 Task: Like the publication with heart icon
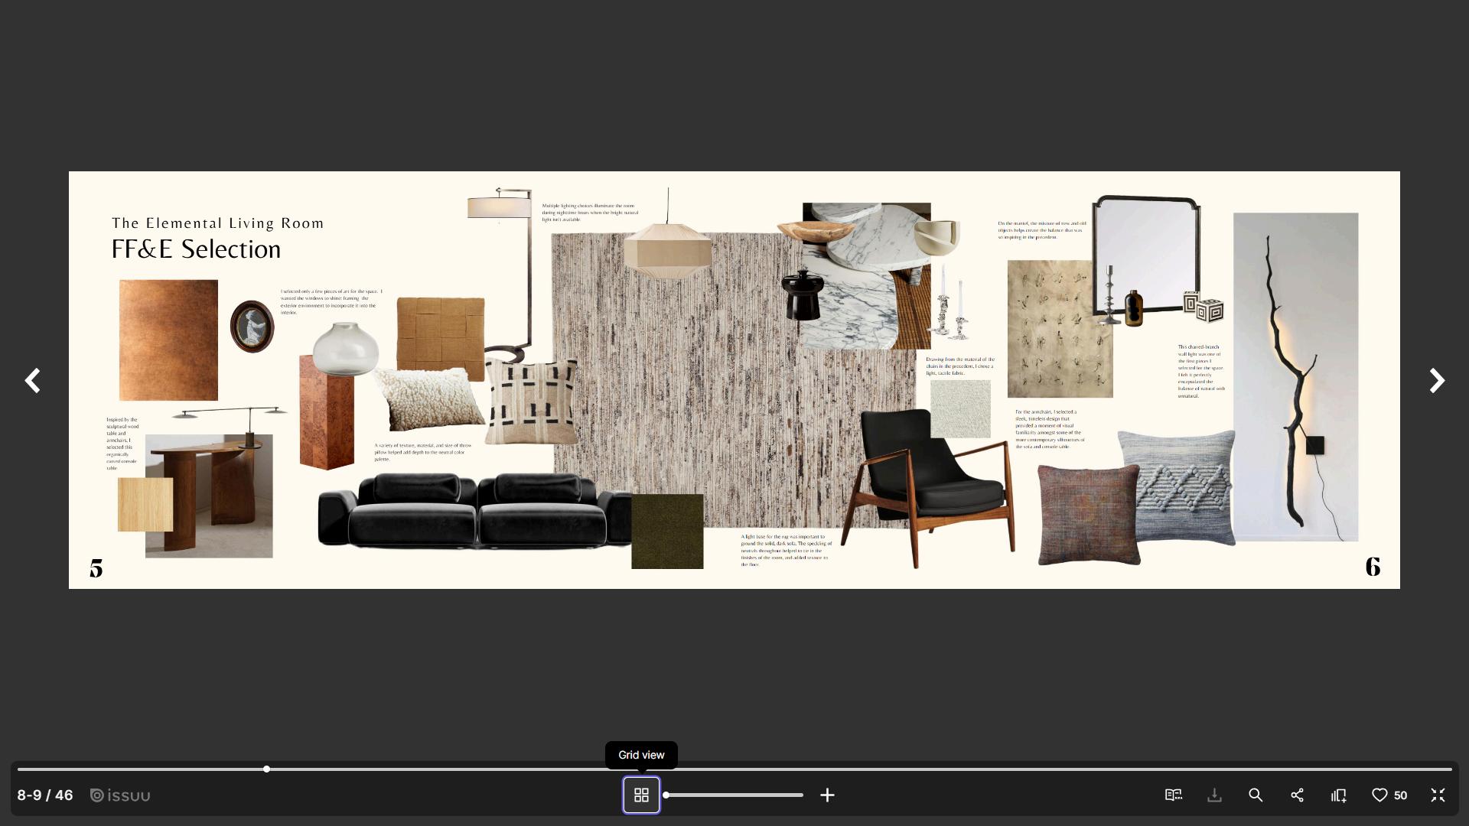coord(1379,795)
